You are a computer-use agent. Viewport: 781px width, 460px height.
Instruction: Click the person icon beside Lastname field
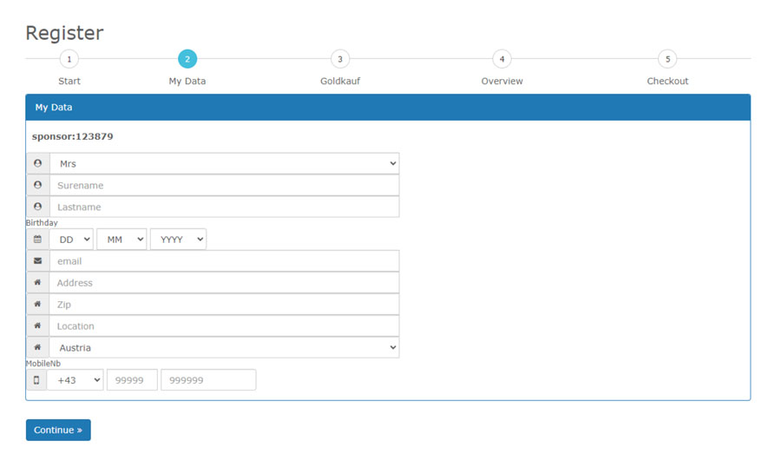click(x=37, y=207)
